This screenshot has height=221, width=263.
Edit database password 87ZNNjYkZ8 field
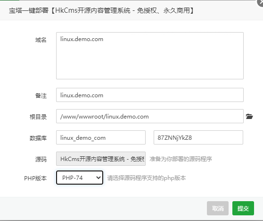click(198, 137)
